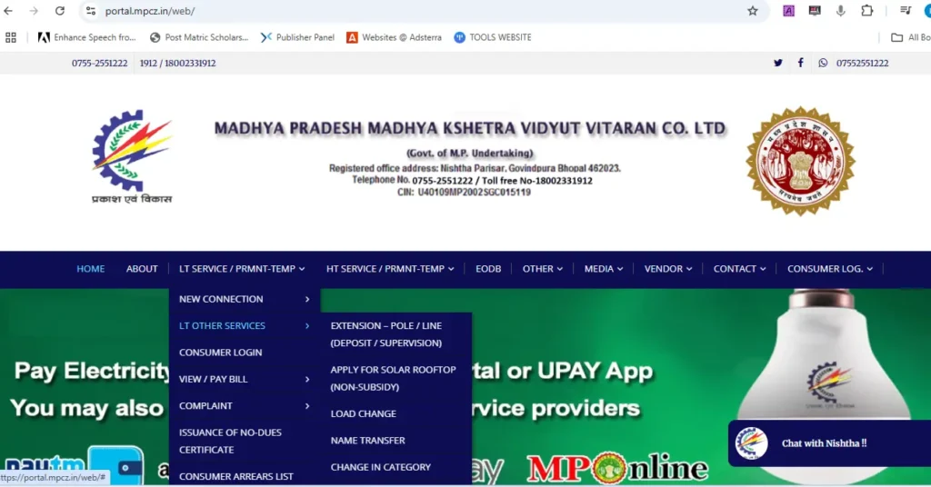The image size is (931, 487).
Task: Open the Publisher Panel bookmark
Action: (297, 37)
